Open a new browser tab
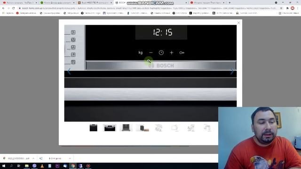The image size is (301, 169). pos(230,3)
